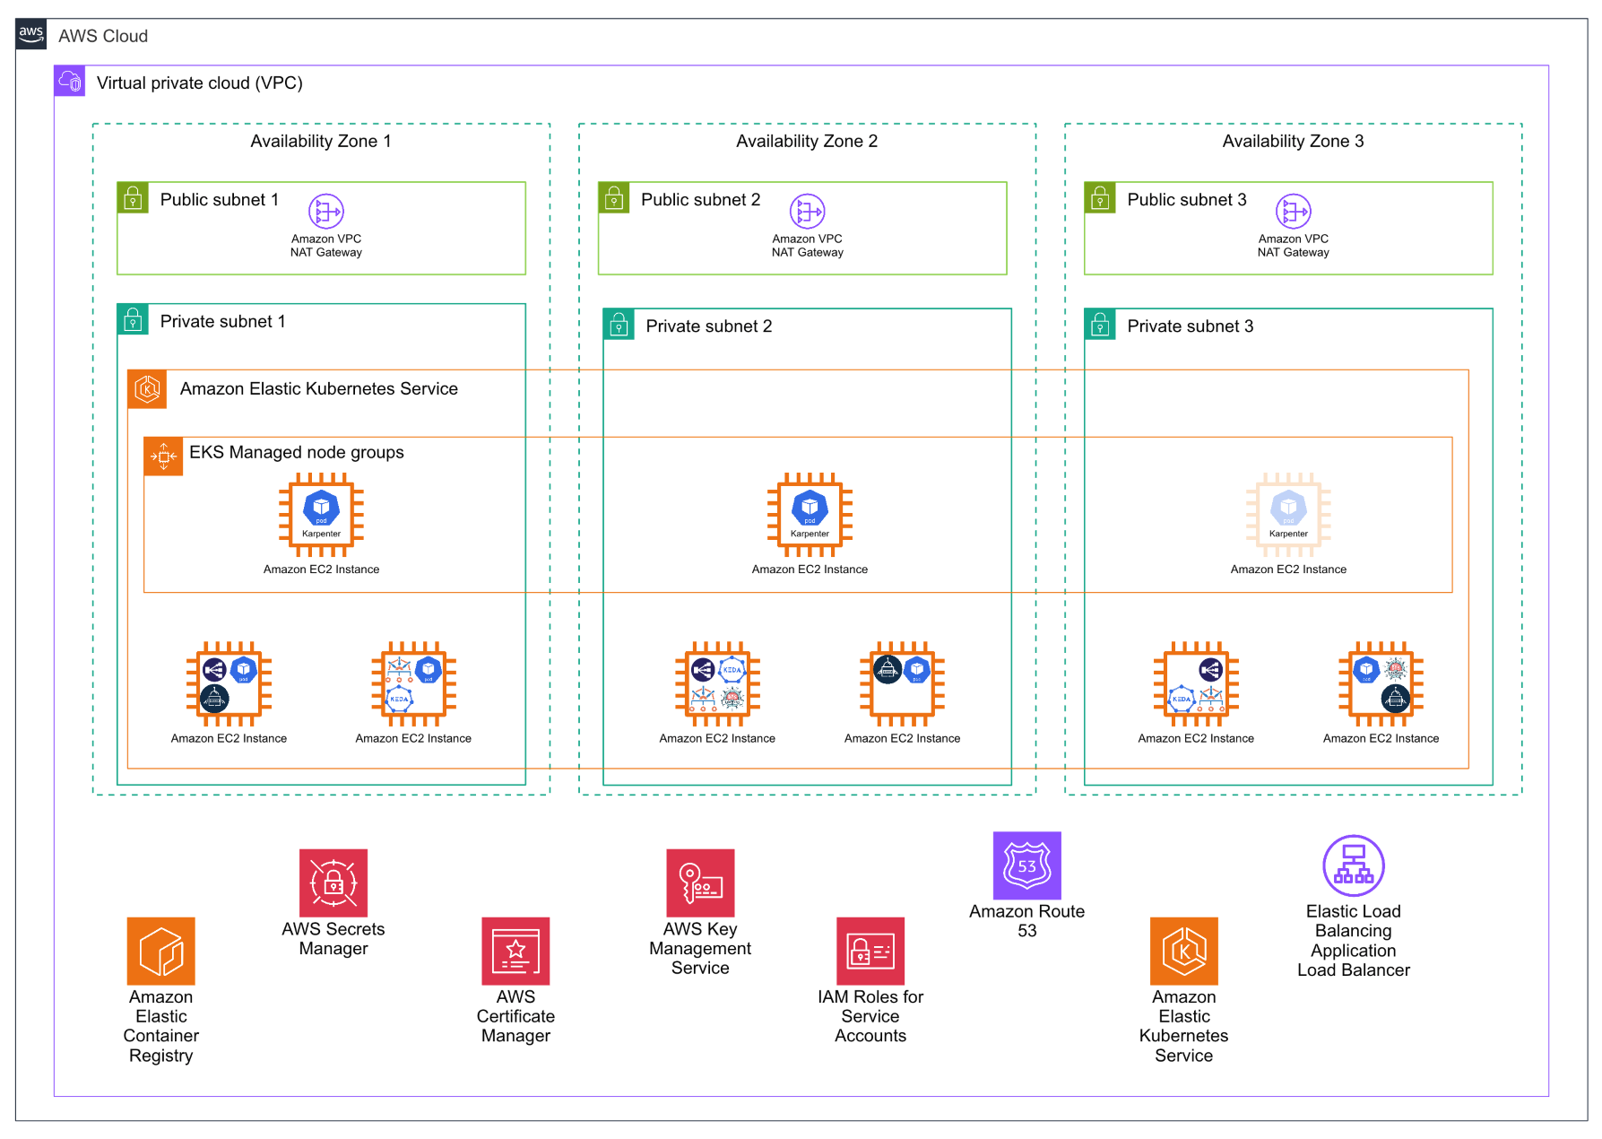Click the AWS Secrets Manager icon
The image size is (1602, 1139).
(x=333, y=883)
